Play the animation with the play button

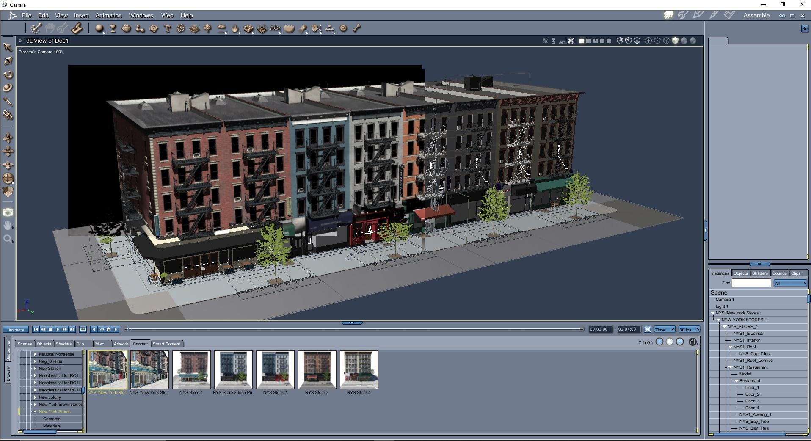(x=58, y=329)
